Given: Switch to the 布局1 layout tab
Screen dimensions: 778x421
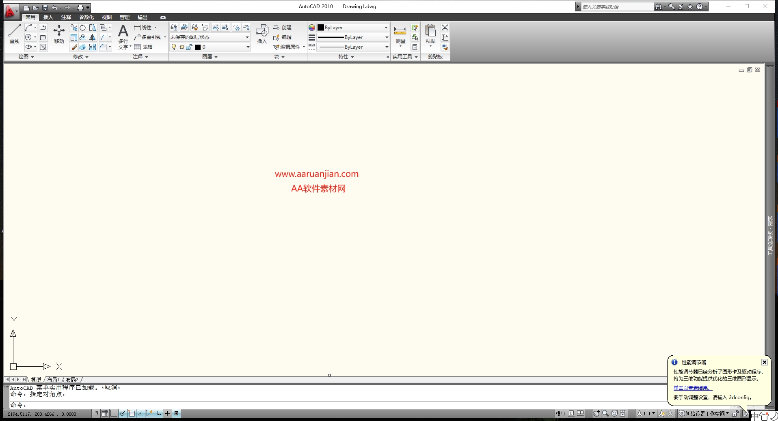Looking at the screenshot, I should point(53,380).
